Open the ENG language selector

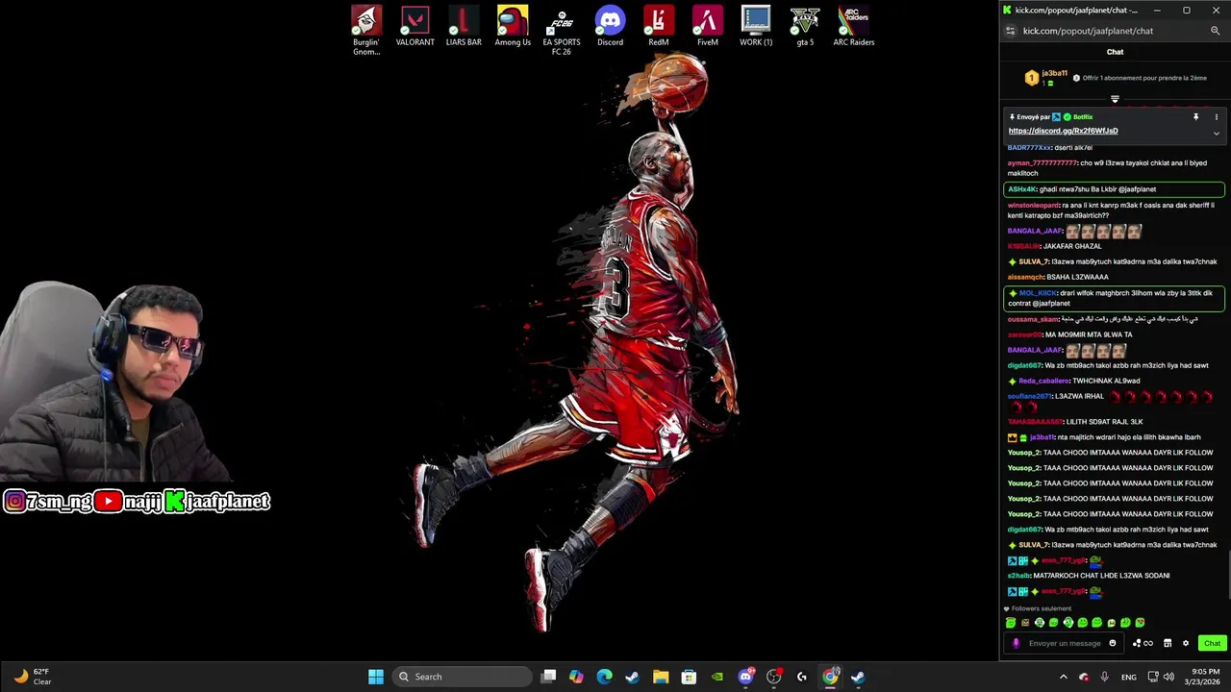(1129, 677)
